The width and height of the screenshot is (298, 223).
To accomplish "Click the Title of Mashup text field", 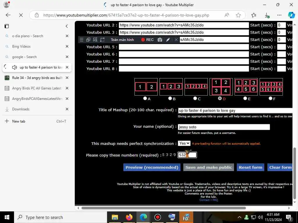I will pos(235,110).
